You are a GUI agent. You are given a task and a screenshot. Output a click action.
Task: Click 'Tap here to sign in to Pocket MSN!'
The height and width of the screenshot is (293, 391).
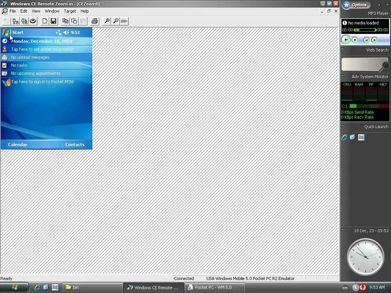(43, 82)
